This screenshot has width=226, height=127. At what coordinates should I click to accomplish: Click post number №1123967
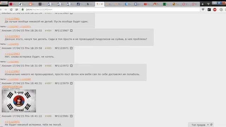(x=62, y=31)
